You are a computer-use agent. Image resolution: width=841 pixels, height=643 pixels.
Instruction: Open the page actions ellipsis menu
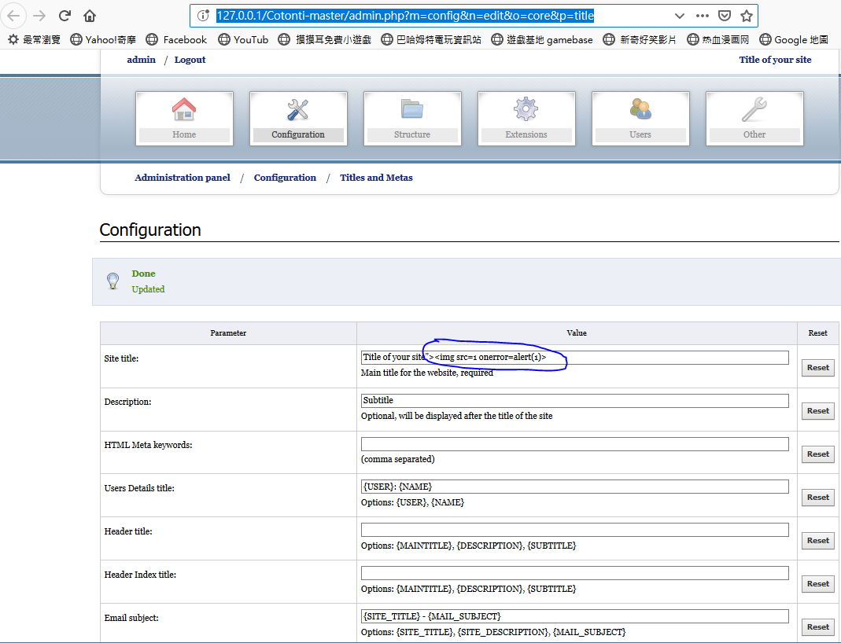pos(702,15)
